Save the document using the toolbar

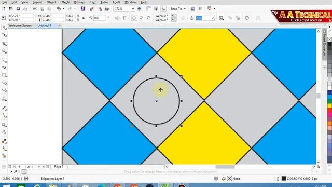point(18,9)
